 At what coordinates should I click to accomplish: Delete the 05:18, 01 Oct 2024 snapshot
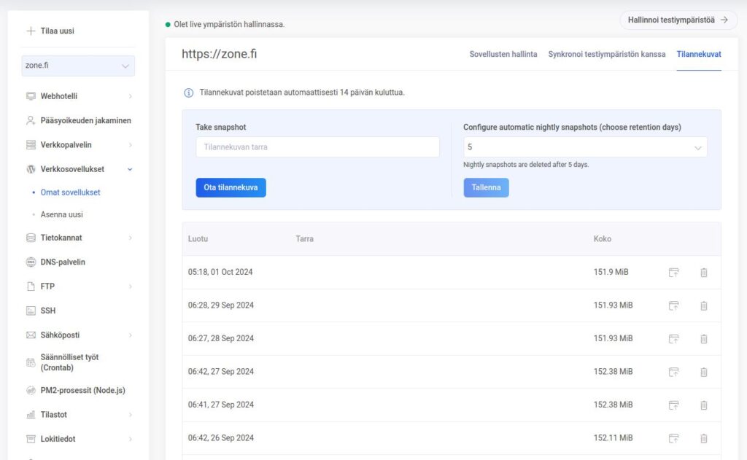703,273
